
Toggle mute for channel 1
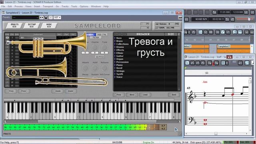coord(7,38)
